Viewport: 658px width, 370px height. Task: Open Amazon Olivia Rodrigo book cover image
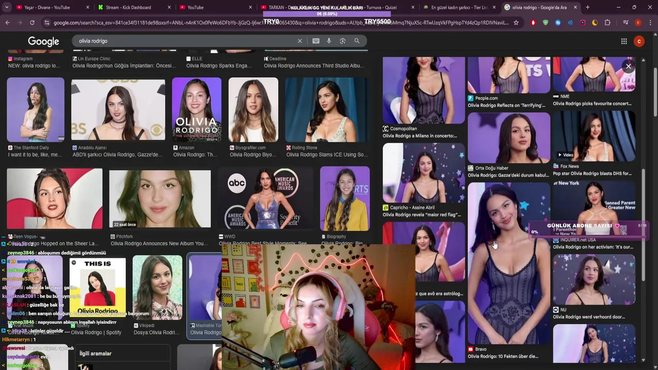point(196,109)
